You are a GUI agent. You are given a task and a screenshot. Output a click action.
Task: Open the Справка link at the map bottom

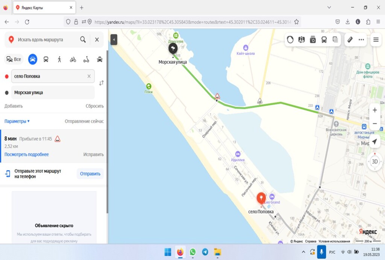coord(311,241)
